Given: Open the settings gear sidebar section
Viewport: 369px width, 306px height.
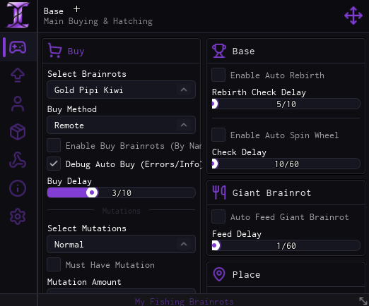Looking at the screenshot, I should (18, 216).
